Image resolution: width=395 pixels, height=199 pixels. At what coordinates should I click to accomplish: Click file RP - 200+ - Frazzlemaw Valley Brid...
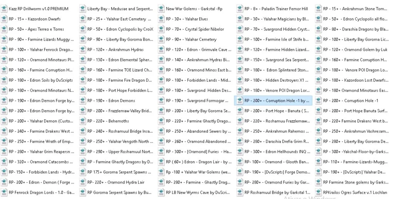(120, 111)
